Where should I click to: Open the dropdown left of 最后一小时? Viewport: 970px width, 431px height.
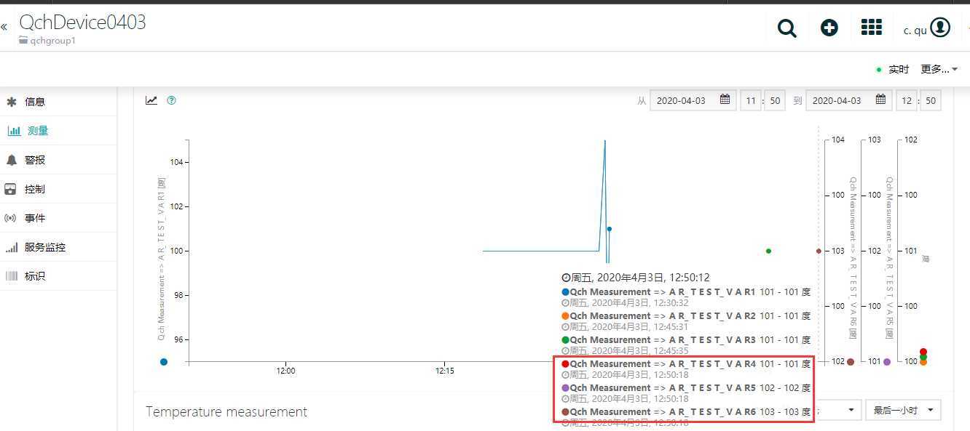837,410
